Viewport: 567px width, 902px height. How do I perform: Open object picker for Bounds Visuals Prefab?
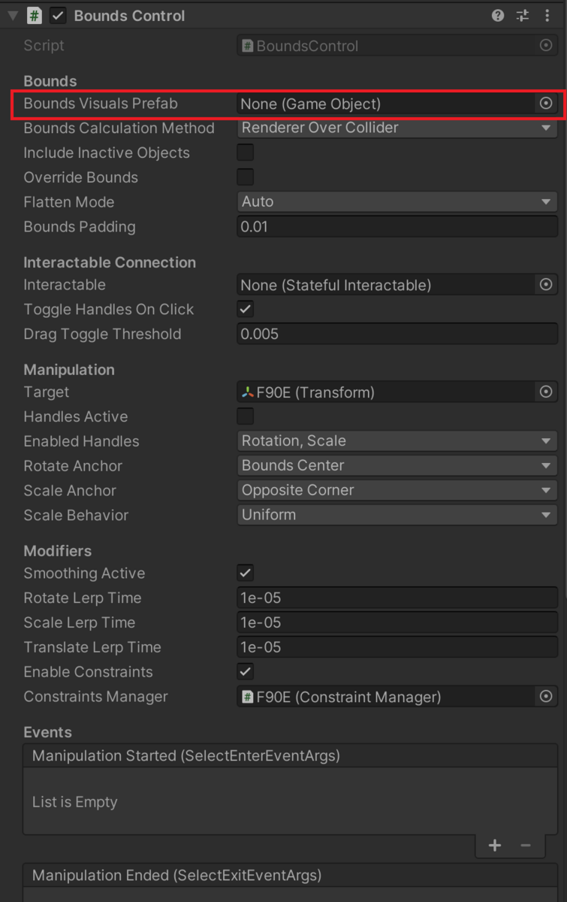pyautogui.click(x=546, y=103)
